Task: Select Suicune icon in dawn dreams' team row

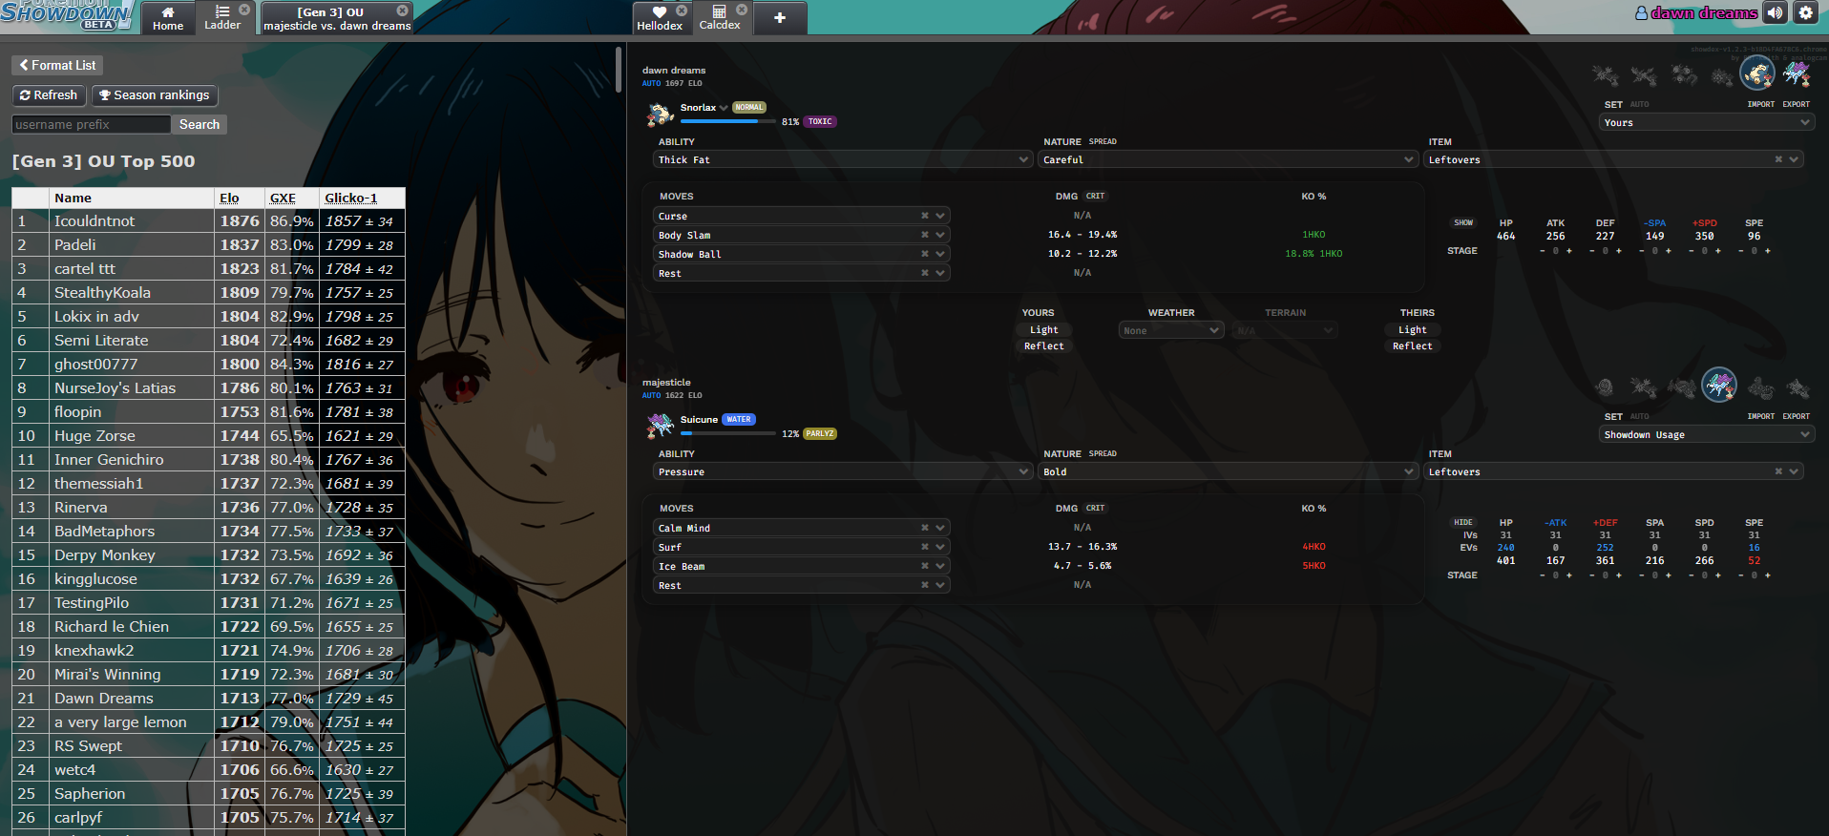Action: [x=1796, y=73]
